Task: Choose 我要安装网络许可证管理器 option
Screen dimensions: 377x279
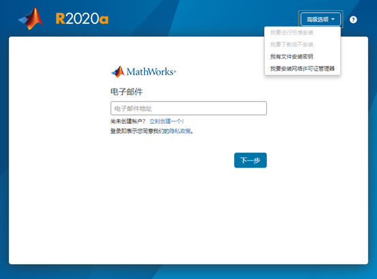Action: [302, 69]
